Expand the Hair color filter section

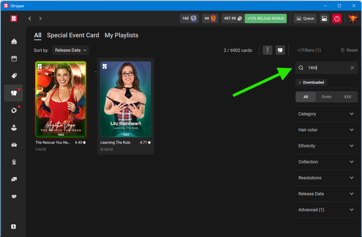coord(326,130)
